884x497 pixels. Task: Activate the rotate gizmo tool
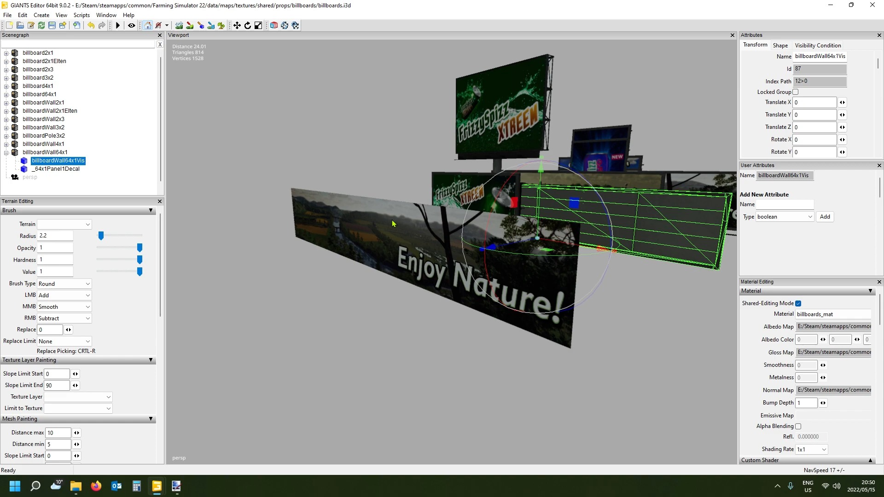pos(248,25)
